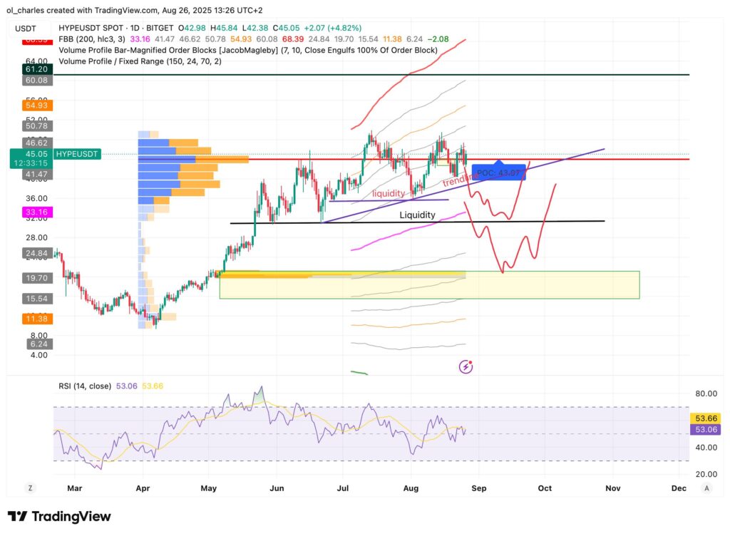Click the blue POC price label marker
This screenshot has width=730, height=536.
[498, 173]
